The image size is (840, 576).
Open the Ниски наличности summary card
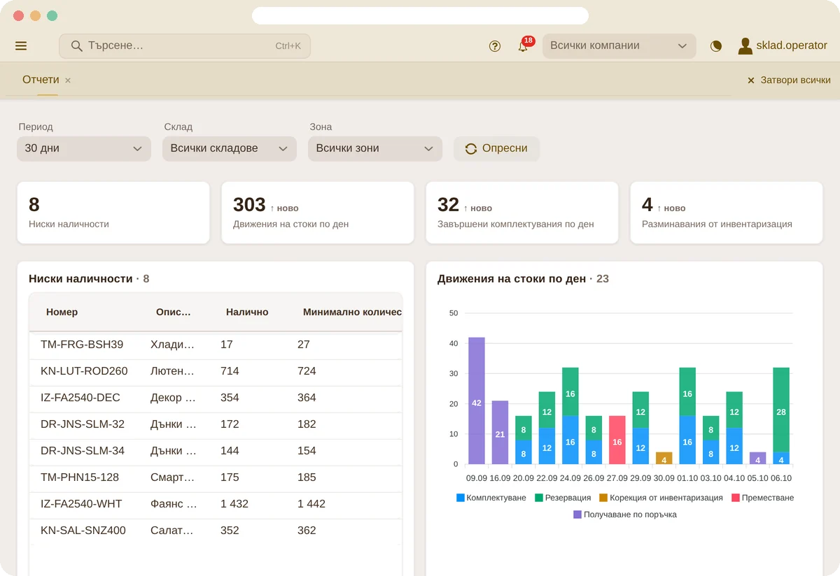point(113,213)
